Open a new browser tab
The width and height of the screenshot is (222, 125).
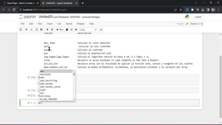coord(83,3)
